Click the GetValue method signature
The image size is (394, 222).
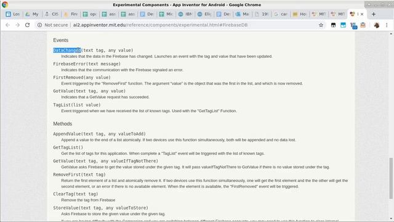coord(105,161)
